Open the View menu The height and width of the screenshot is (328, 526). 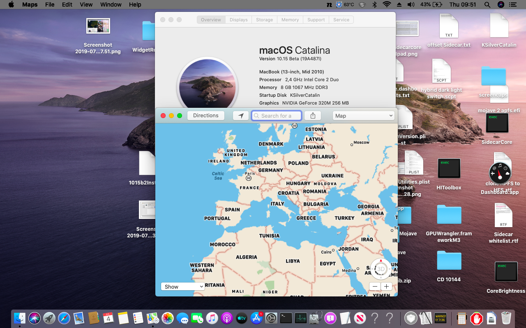tap(86, 5)
